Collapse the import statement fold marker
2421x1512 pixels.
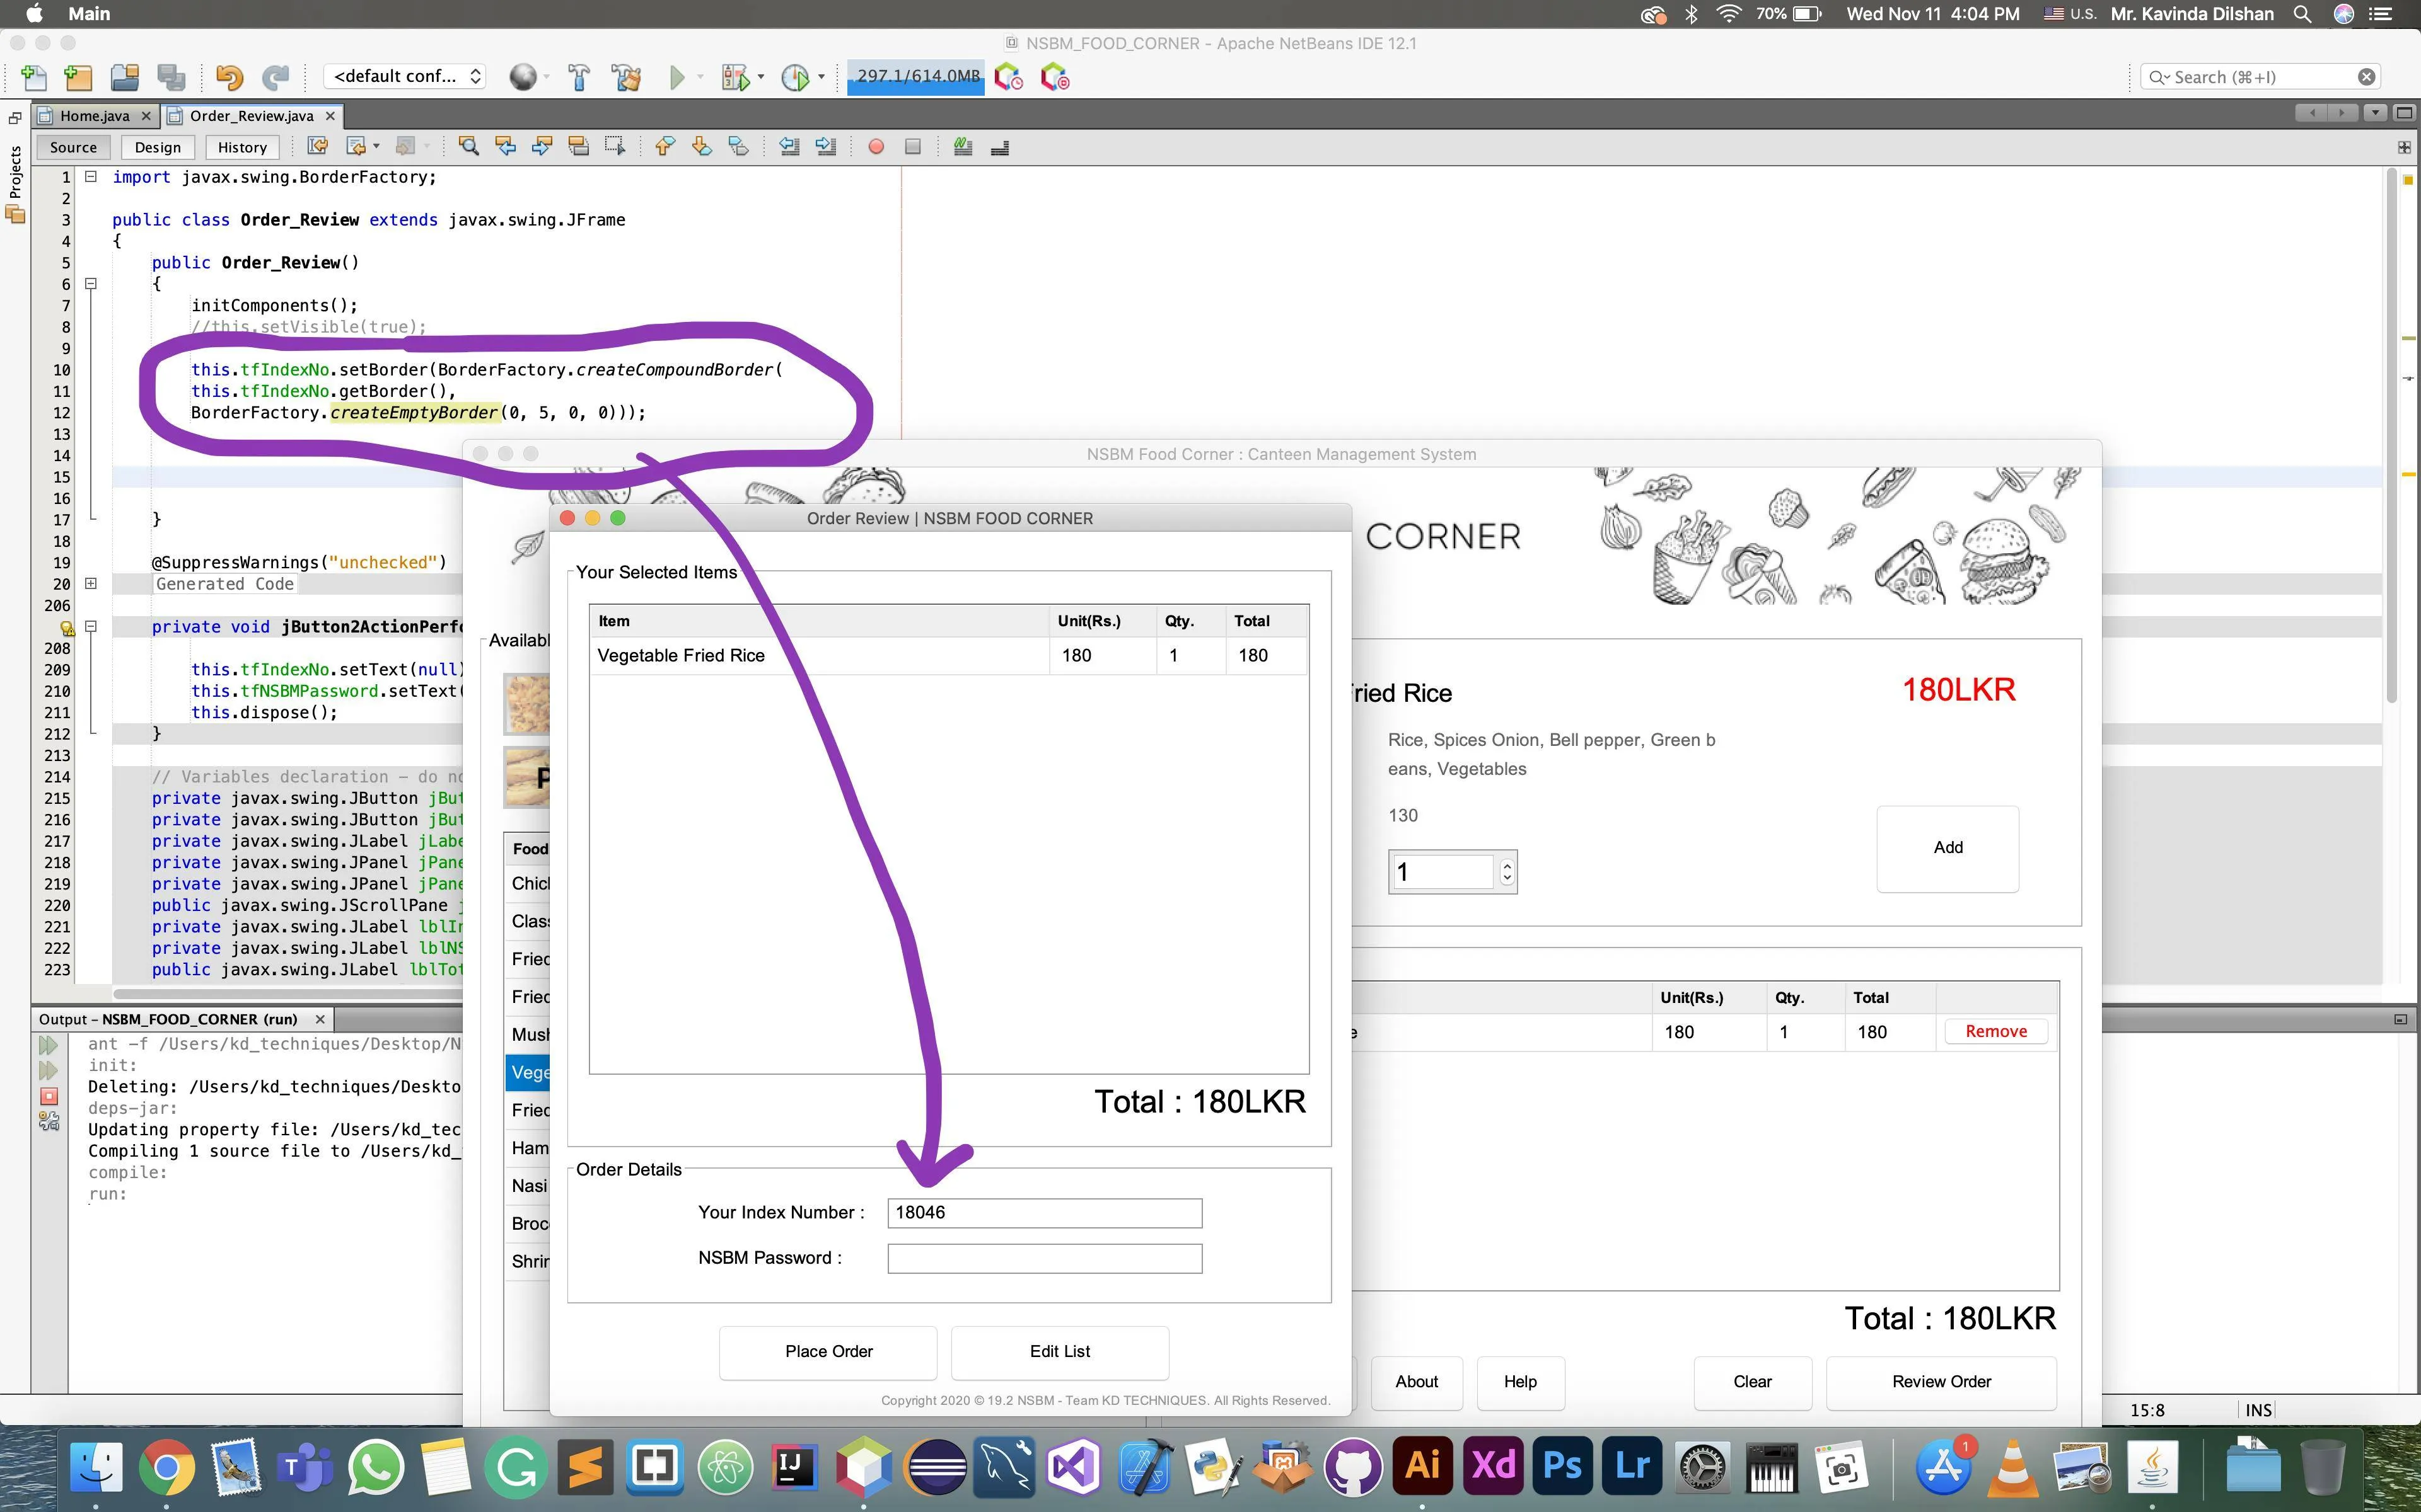[91, 177]
